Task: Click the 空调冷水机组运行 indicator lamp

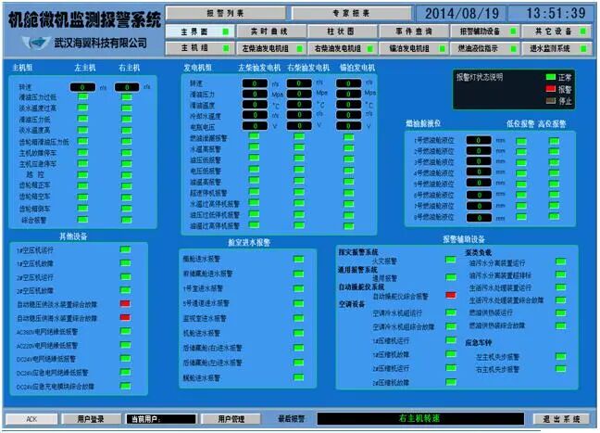Action: tap(451, 312)
